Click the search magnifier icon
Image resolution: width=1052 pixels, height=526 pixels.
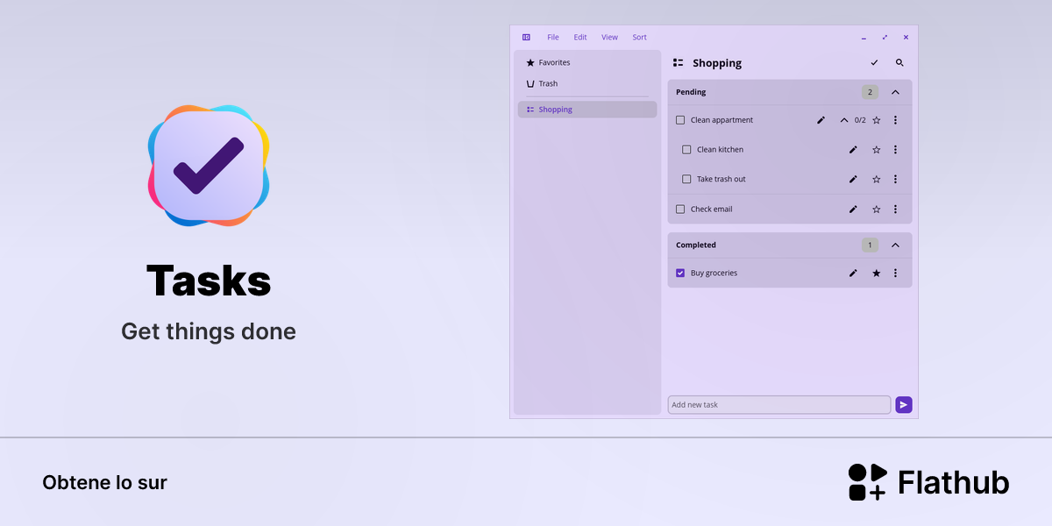tap(899, 63)
